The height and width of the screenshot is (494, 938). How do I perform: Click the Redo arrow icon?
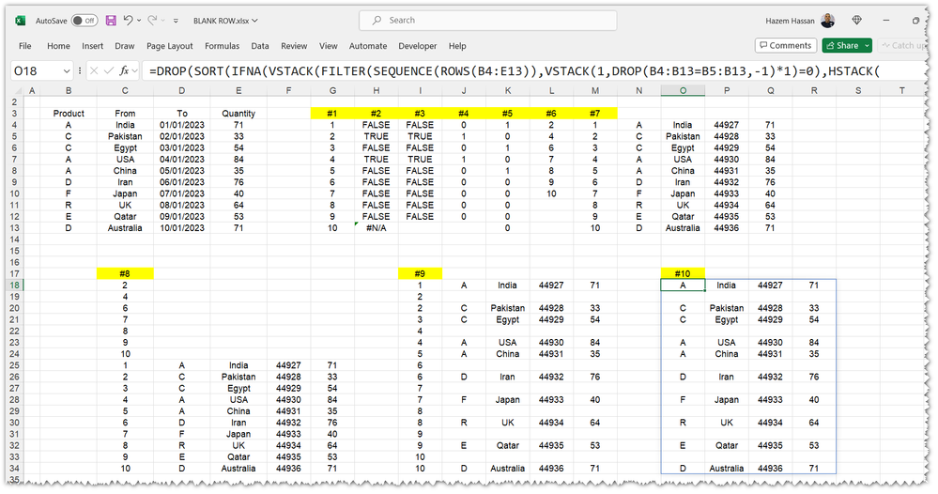point(152,20)
